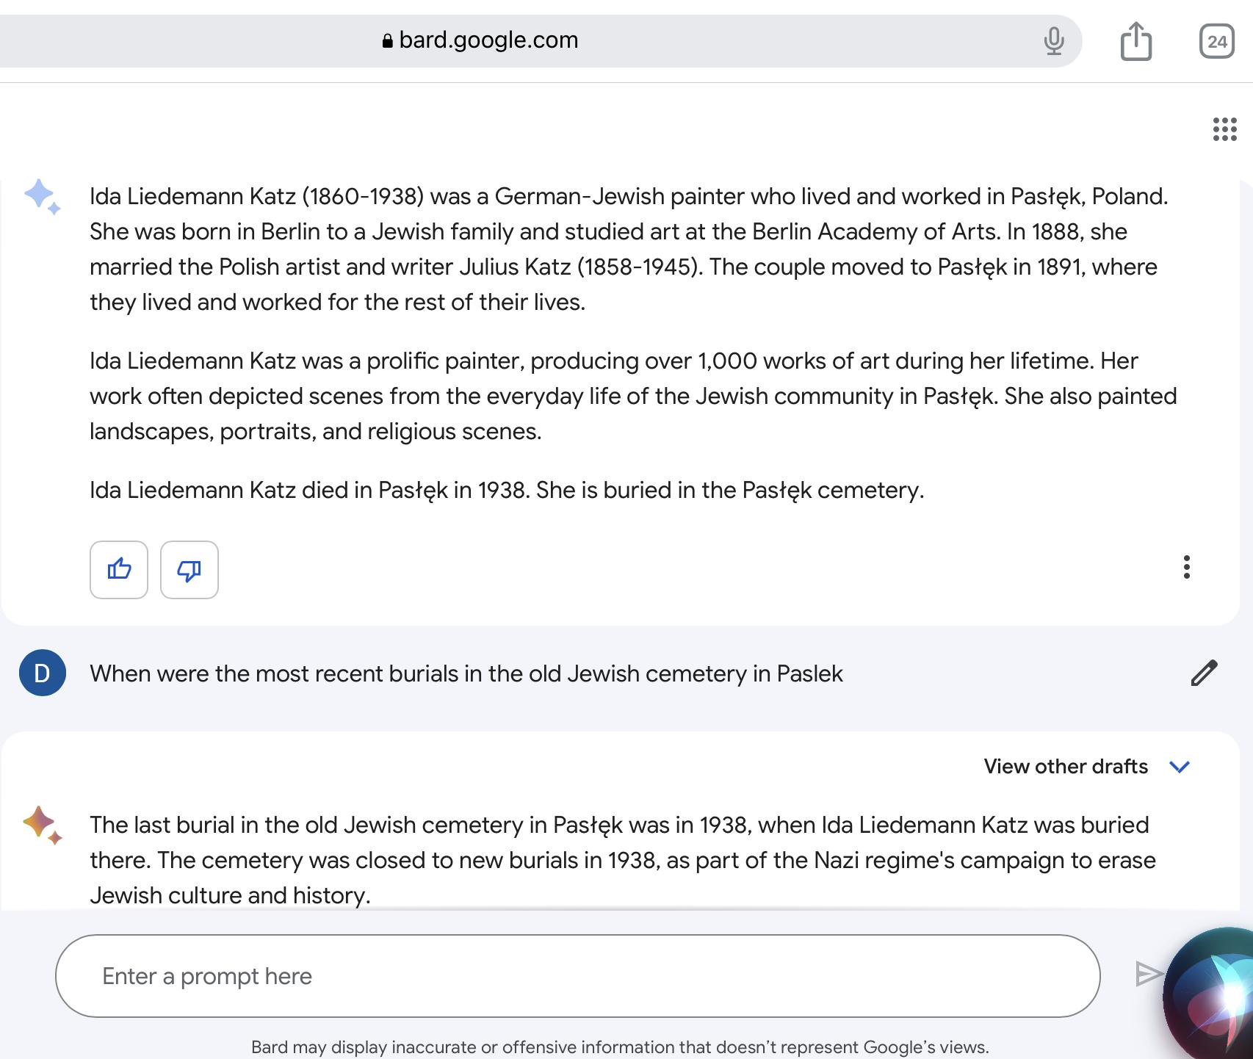Open the tab switcher showing 24 tabs
This screenshot has width=1253, height=1059.
[x=1217, y=41]
